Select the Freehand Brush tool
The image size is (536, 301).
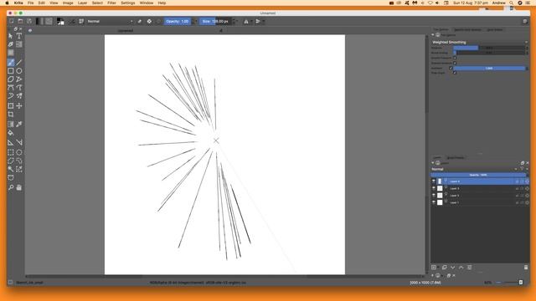click(11, 63)
